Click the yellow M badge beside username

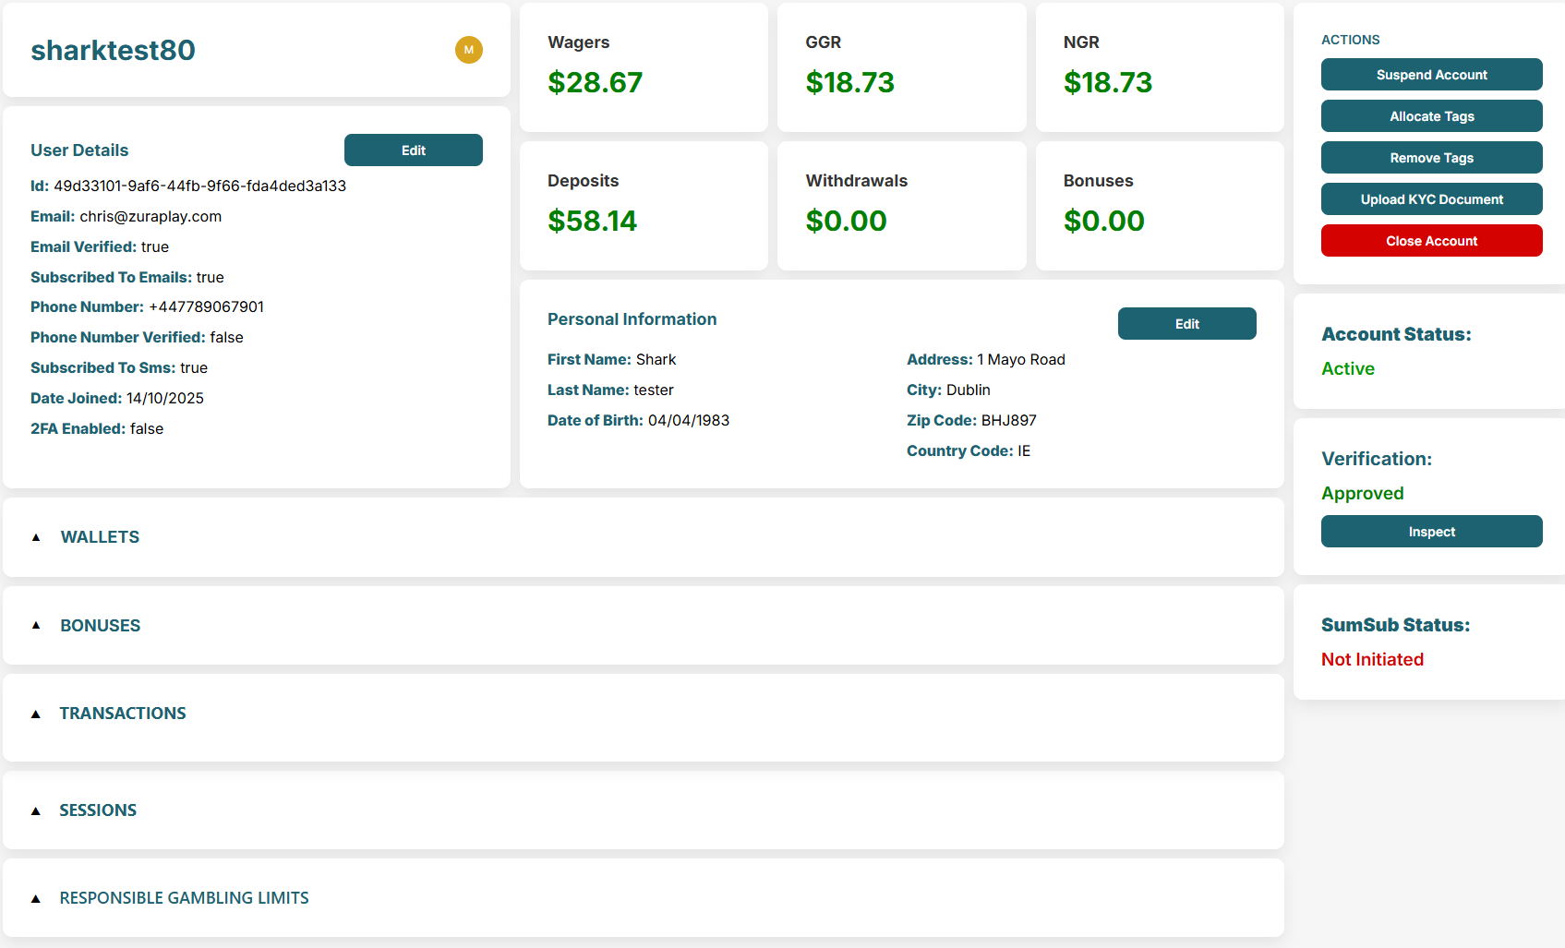click(x=468, y=50)
